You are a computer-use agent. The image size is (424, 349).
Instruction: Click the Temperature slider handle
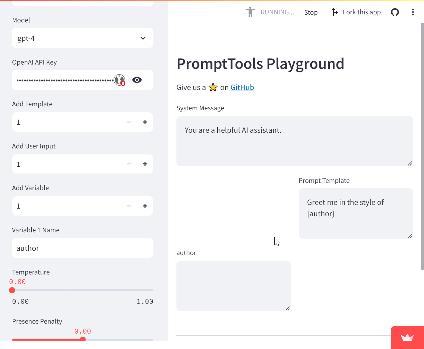click(x=12, y=290)
